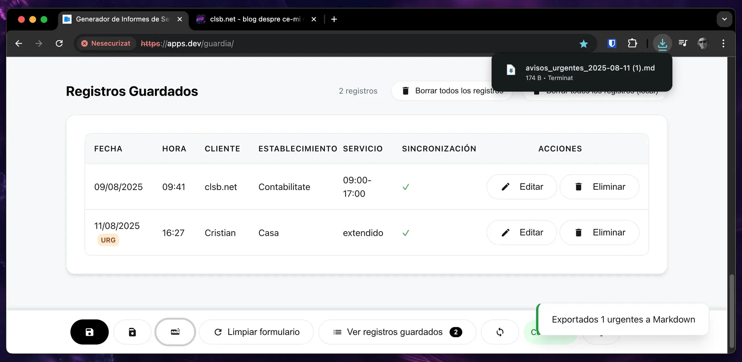Open Chrome three-dot menu
Screen dimensions: 742x362
(723, 44)
